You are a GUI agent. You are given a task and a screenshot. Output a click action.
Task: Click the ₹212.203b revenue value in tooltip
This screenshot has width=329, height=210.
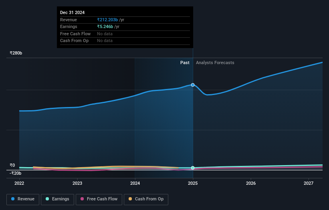coord(107,20)
